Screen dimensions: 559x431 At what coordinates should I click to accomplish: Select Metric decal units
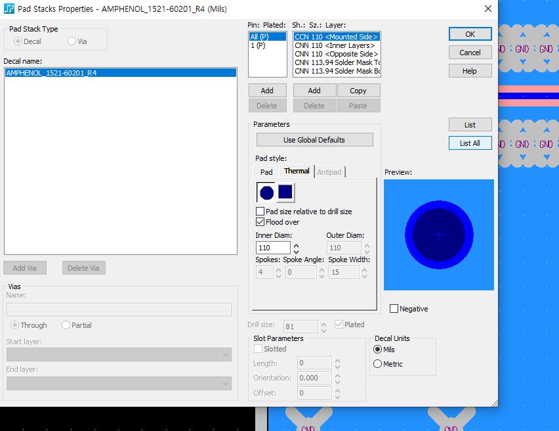click(x=377, y=364)
